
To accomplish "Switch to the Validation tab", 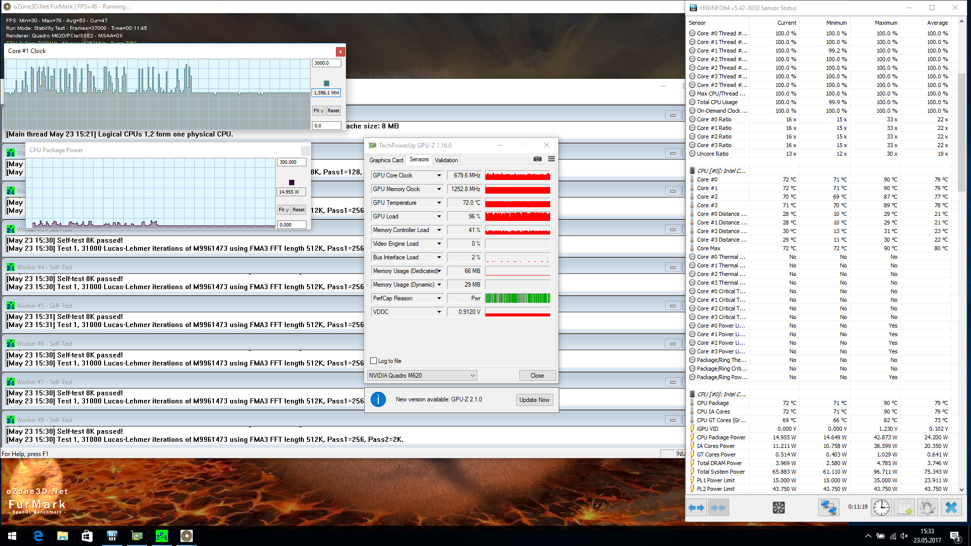I will 446,160.
